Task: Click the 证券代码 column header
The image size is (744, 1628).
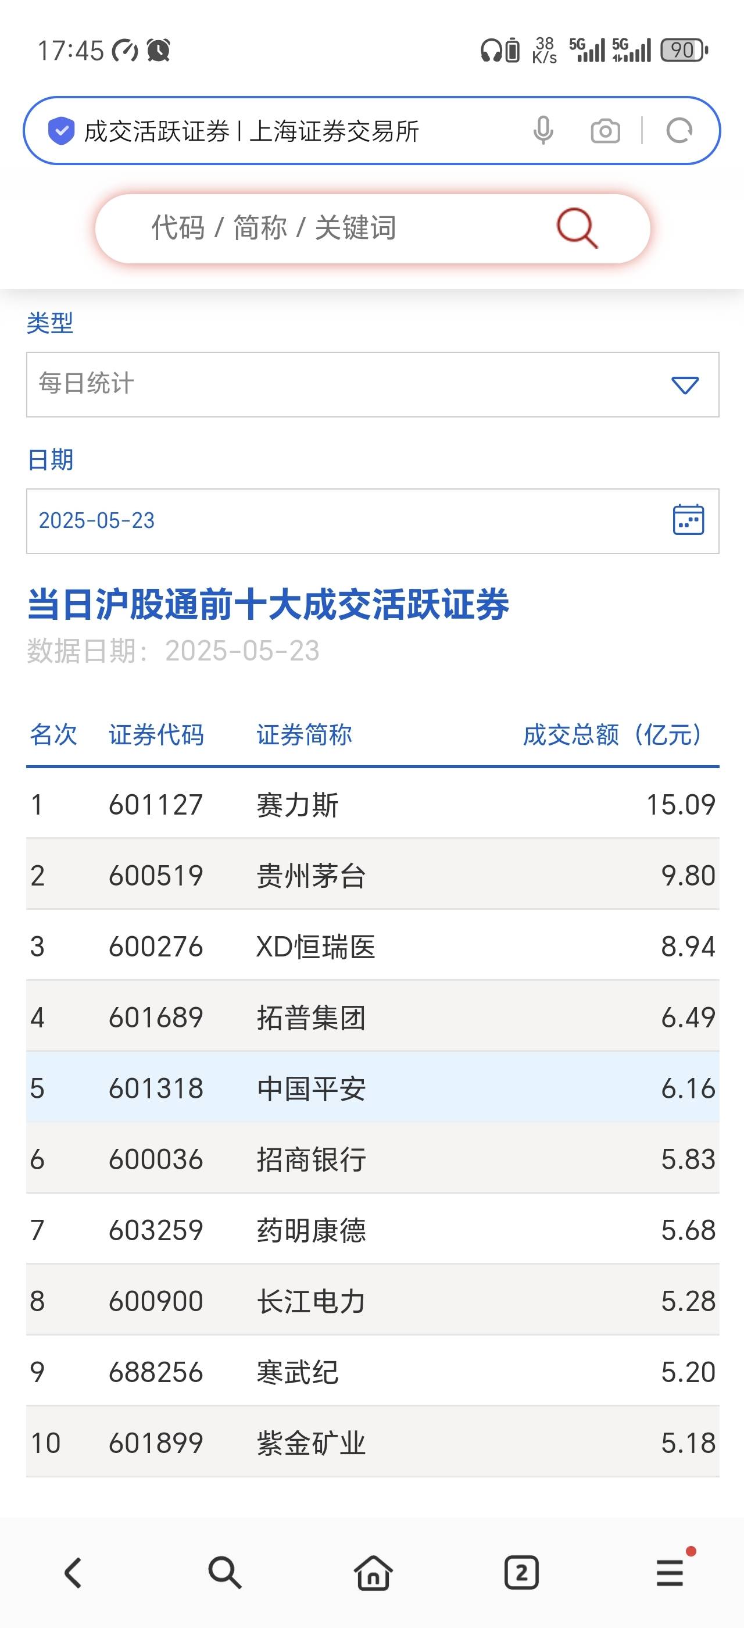Action: point(156,734)
